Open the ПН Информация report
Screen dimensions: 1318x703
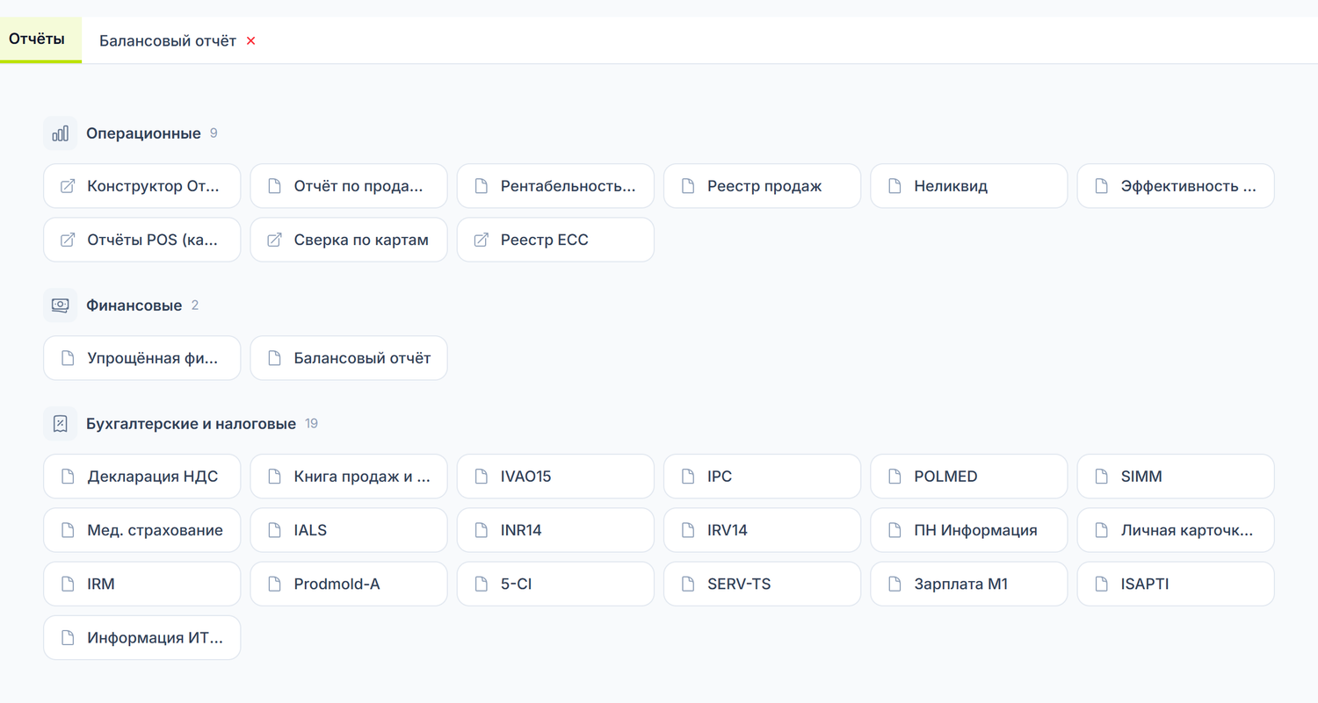click(x=969, y=530)
